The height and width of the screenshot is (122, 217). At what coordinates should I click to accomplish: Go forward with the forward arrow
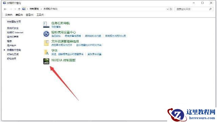pos(11,9)
